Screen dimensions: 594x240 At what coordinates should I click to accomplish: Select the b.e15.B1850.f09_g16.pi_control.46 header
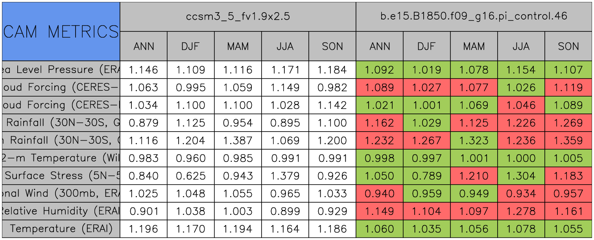coord(474,16)
